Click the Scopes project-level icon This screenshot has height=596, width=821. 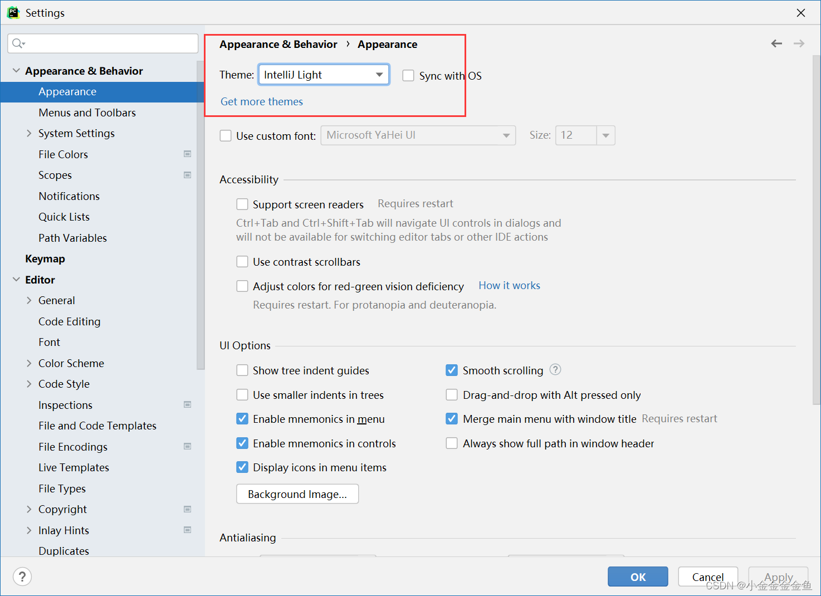(x=188, y=175)
